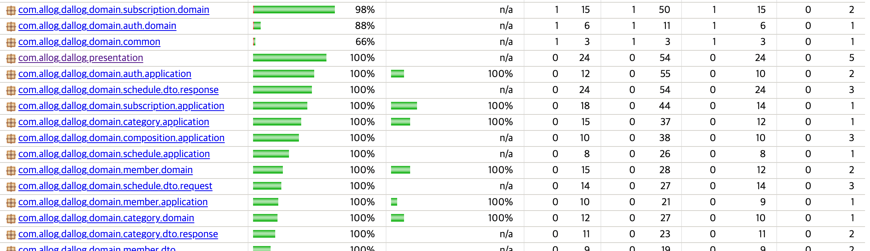Open com.allog.dallog.domain.schedule.dto.request package link
Viewport: 870px width, 251px height.
[x=115, y=186]
